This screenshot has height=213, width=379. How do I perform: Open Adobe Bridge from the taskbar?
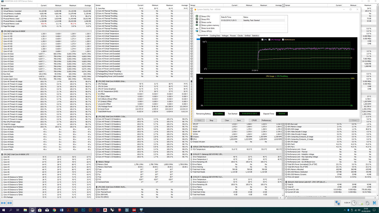click(x=76, y=210)
